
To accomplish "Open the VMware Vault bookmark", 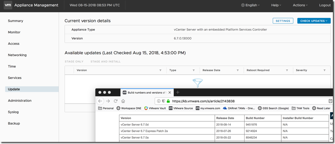I will (155, 108).
